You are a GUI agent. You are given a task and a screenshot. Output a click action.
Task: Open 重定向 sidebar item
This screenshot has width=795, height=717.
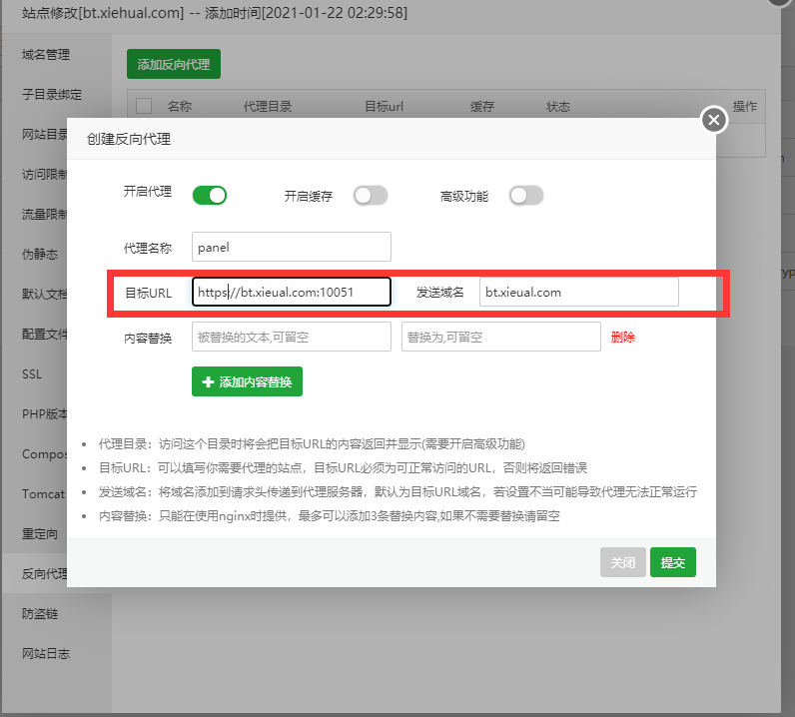(x=40, y=534)
